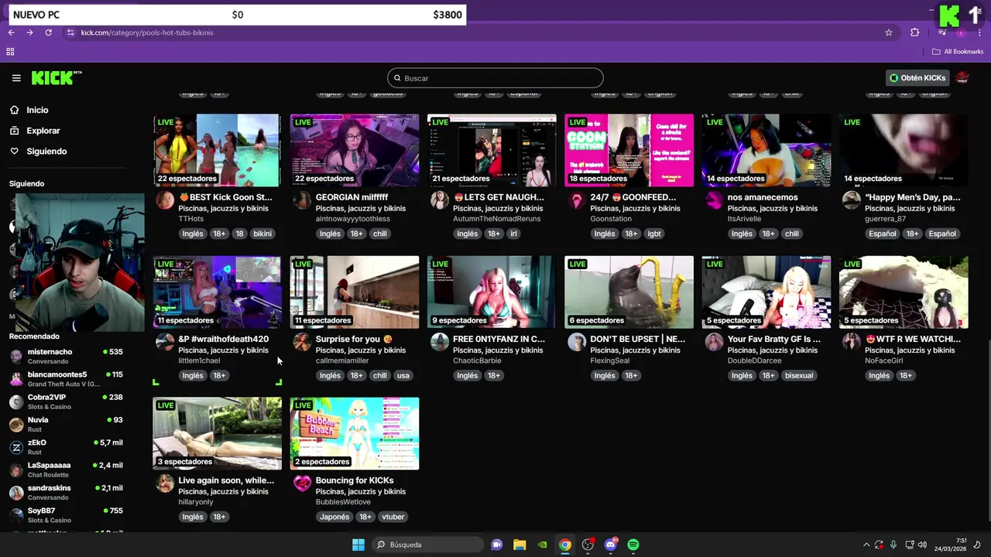The height and width of the screenshot is (557, 991).
Task: Bookmark this page with the star icon
Action: coord(889,32)
